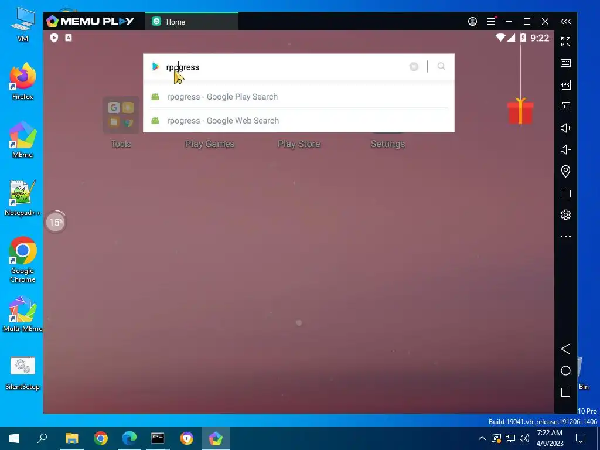Click the 9:22 Android clock
600x450 pixels.
540,37
